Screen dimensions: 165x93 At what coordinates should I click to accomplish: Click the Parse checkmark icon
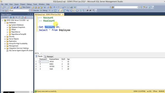pos(52,10)
